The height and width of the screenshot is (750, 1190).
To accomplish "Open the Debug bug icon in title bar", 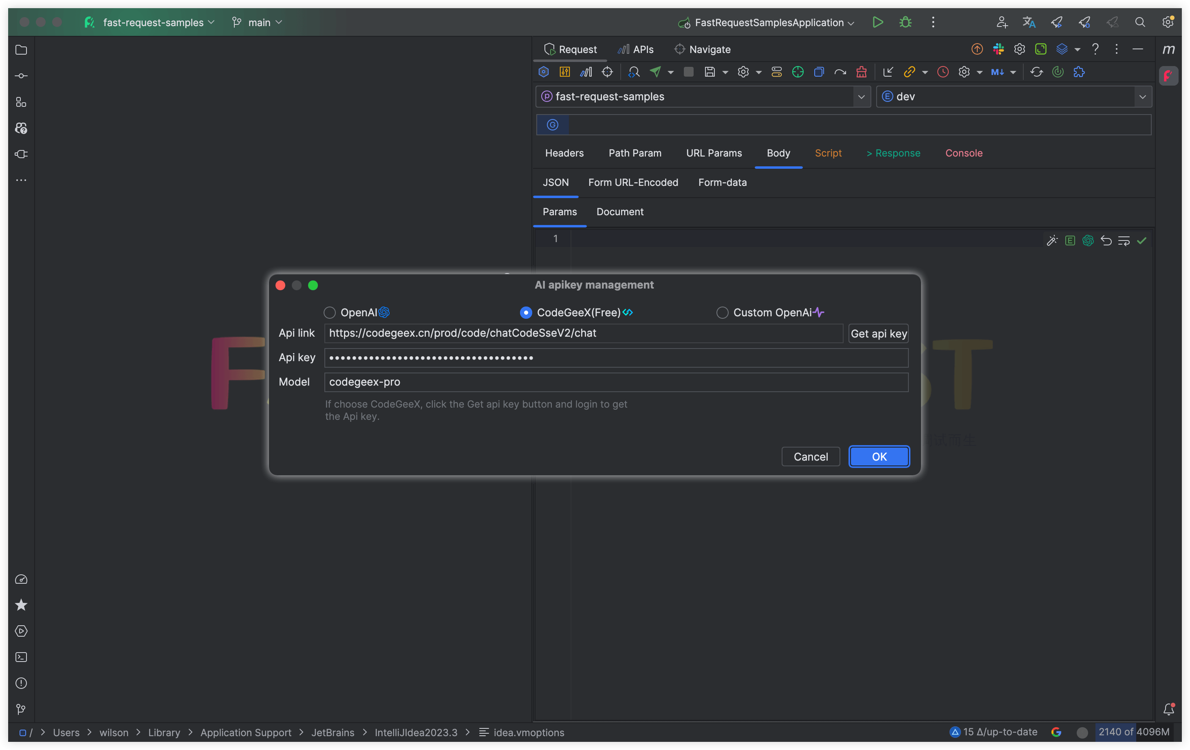I will pos(905,22).
